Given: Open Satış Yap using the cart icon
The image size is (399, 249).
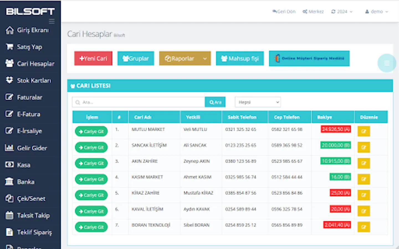Looking at the screenshot, I should (x=9, y=47).
